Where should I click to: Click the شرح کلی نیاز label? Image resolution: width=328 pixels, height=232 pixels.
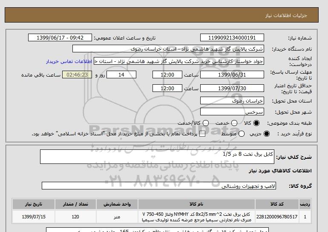294,157
